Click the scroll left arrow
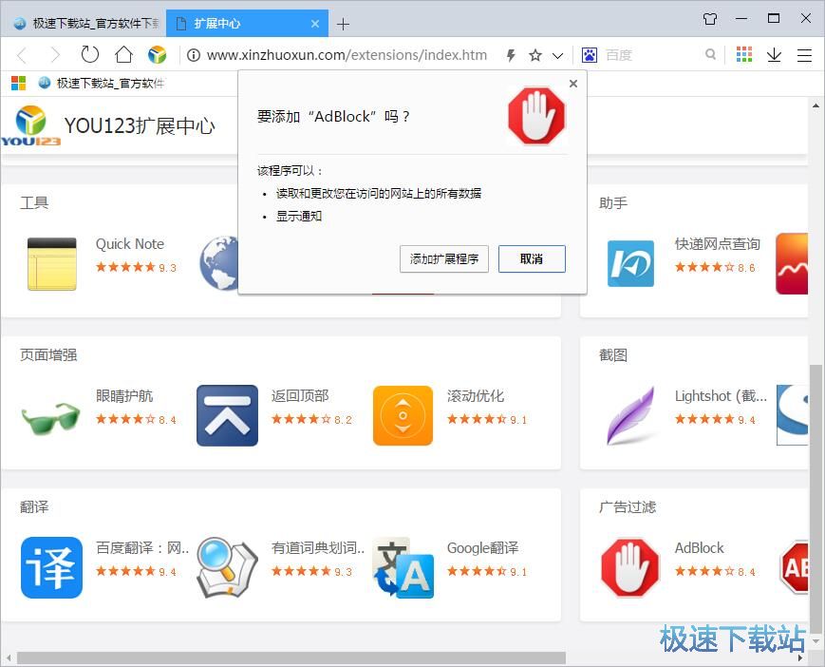This screenshot has width=825, height=667. pyautogui.click(x=9, y=657)
